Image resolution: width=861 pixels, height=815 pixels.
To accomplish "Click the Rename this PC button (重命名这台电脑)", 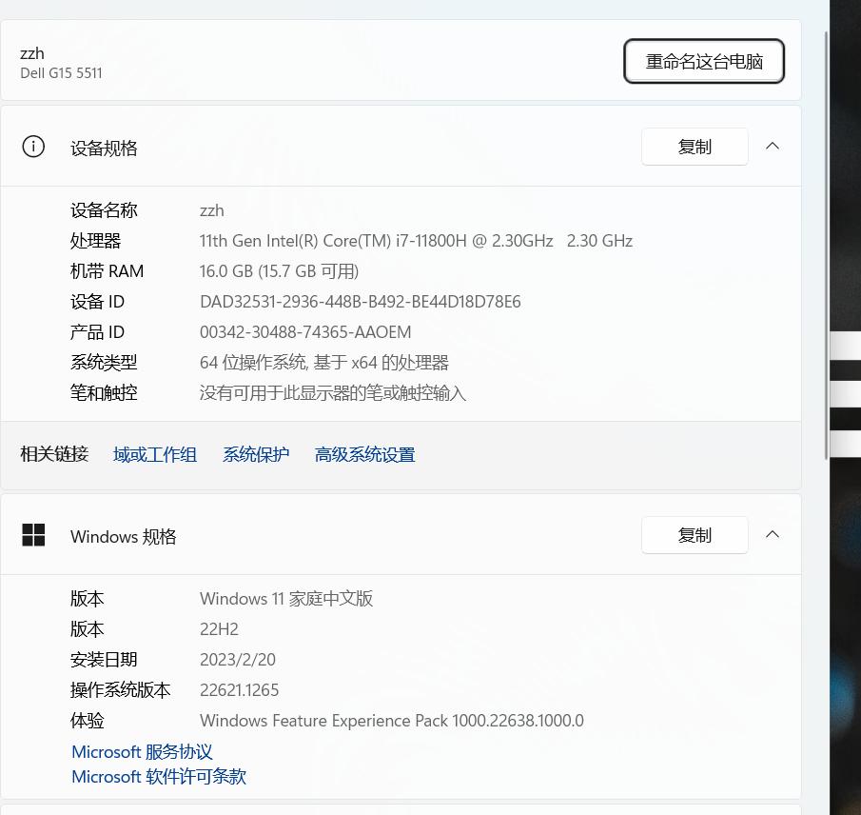I will coord(703,61).
